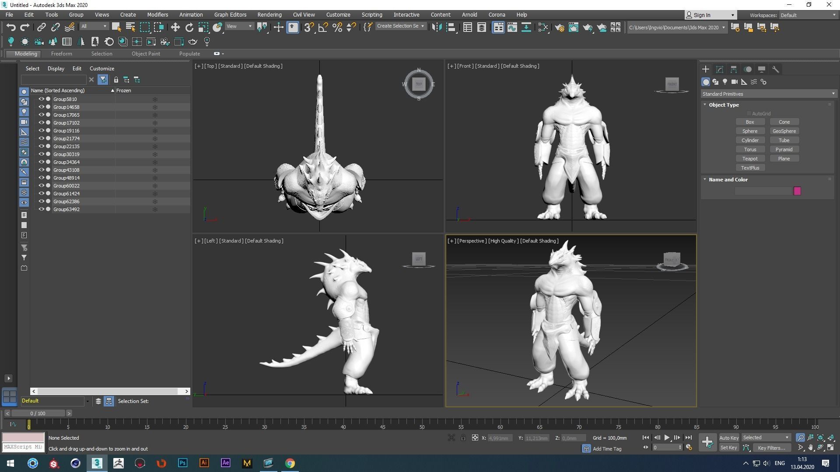The height and width of the screenshot is (472, 840).
Task: Click the magenta object color swatch
Action: (x=797, y=191)
